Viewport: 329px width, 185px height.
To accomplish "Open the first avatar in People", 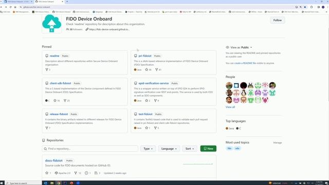I will pyautogui.click(x=229, y=85).
